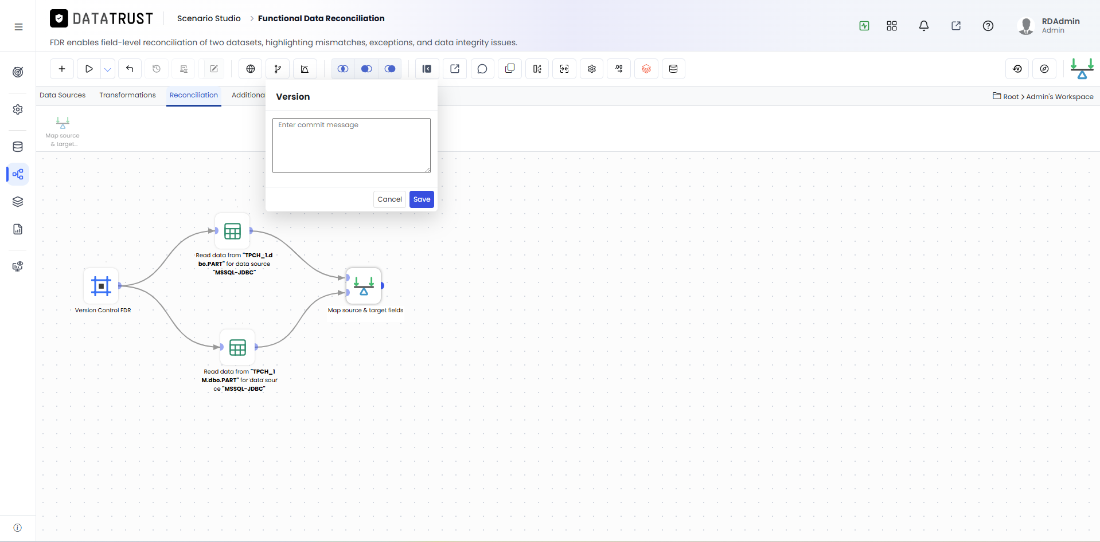Open the RDAdmin user profile menu
The image size is (1100, 542).
coord(1049,26)
